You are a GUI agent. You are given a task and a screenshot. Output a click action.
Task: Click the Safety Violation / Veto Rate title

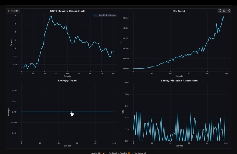[x=179, y=81]
